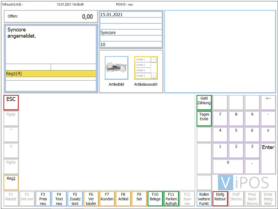Click the Einfg Retour button
The height and width of the screenshot is (209, 278).
(x=220, y=199)
